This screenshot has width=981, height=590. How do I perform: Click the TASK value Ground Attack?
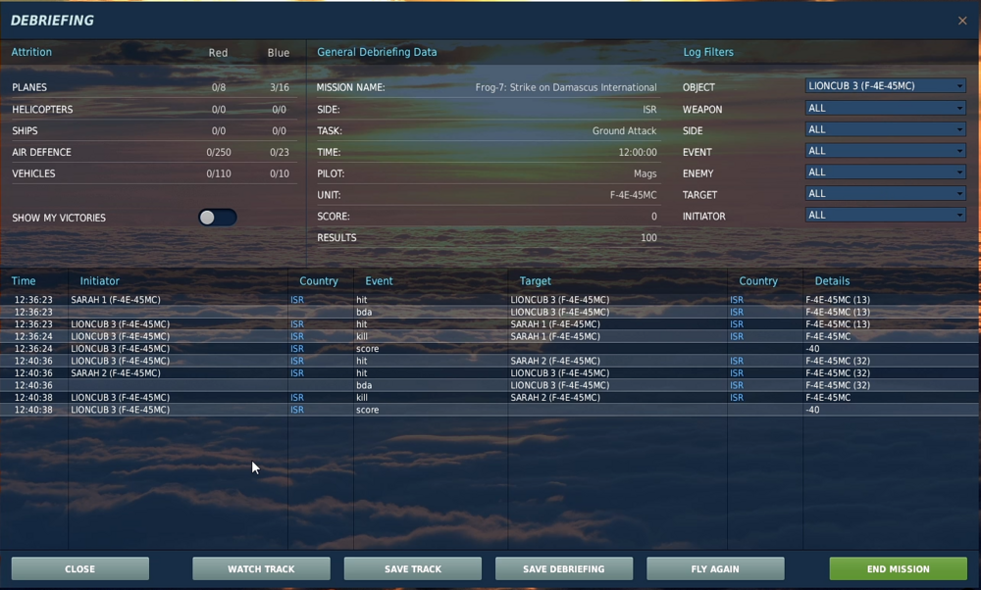pos(624,130)
